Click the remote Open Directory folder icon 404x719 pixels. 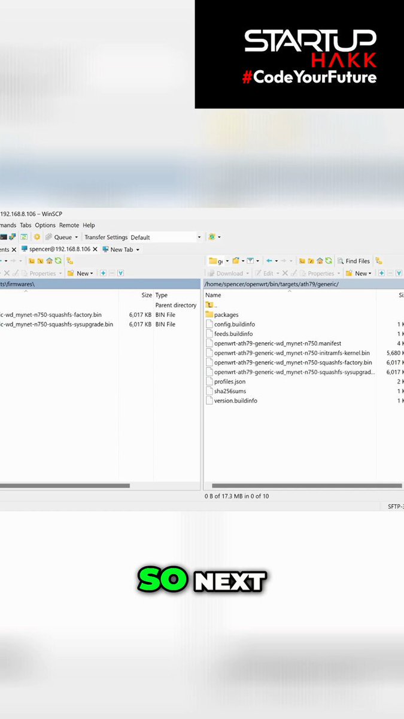[236, 261]
